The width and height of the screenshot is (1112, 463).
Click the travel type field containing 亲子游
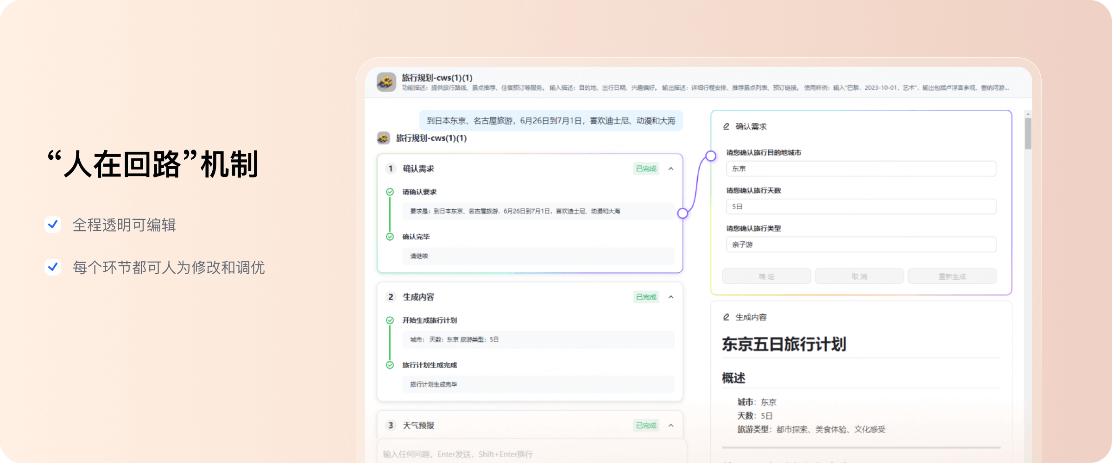click(x=861, y=244)
